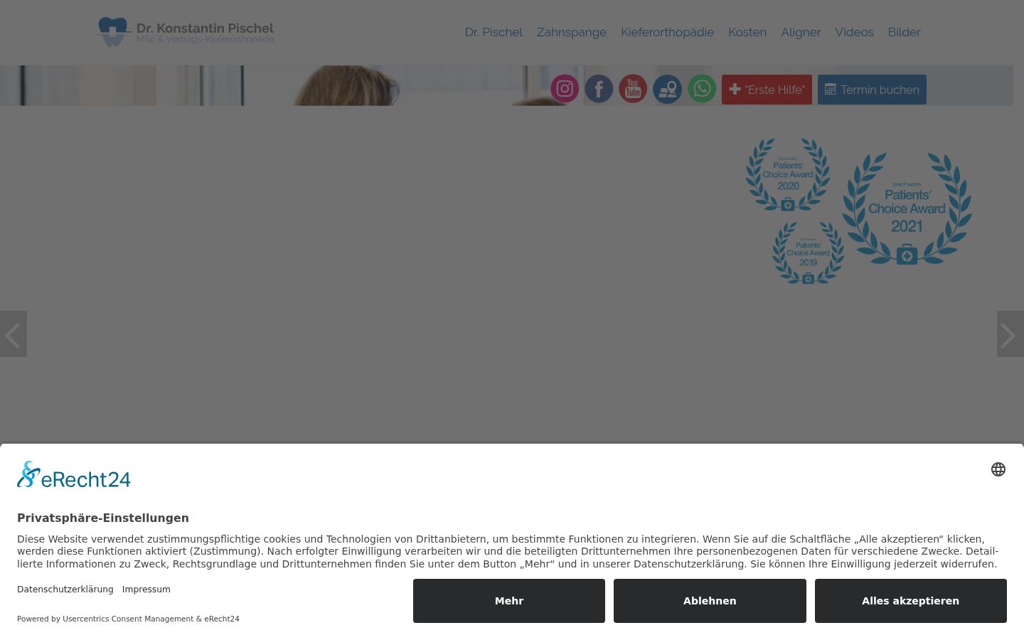
Task: Click the Termin buchen button
Action: [x=872, y=90]
